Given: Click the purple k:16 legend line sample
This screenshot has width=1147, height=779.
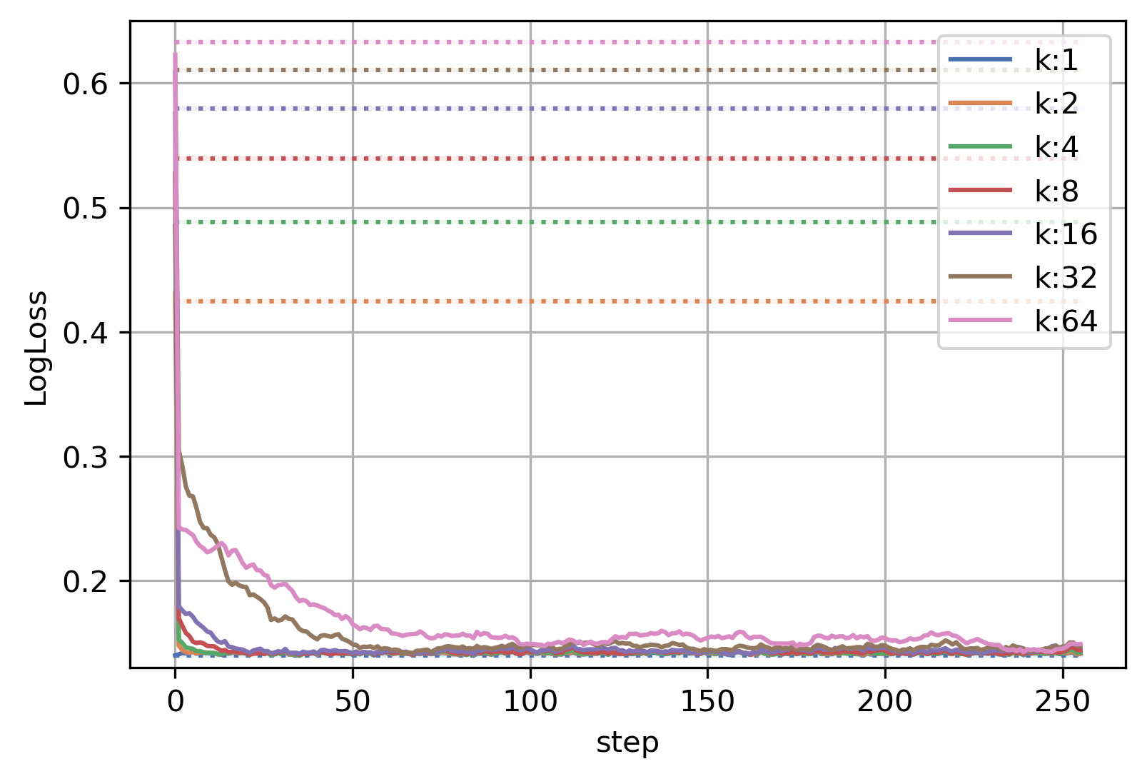Looking at the screenshot, I should point(981,233).
